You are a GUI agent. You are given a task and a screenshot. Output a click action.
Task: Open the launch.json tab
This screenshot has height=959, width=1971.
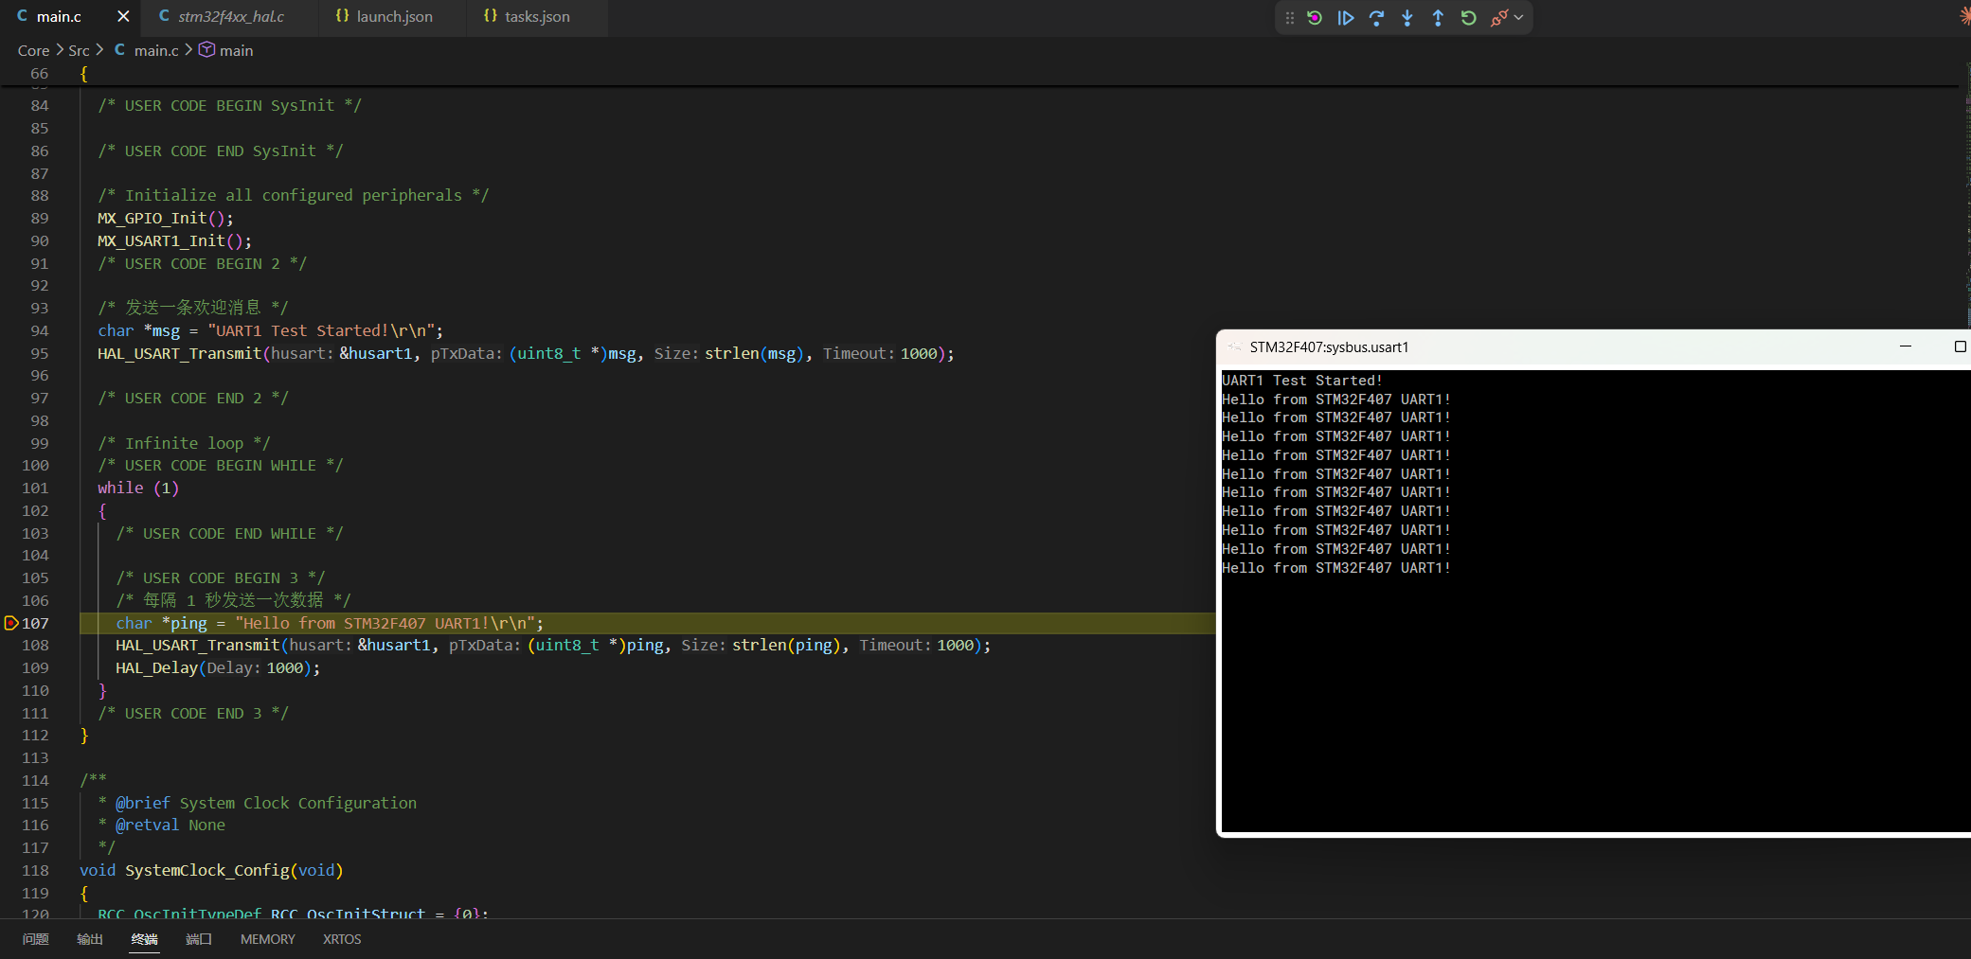(x=393, y=17)
